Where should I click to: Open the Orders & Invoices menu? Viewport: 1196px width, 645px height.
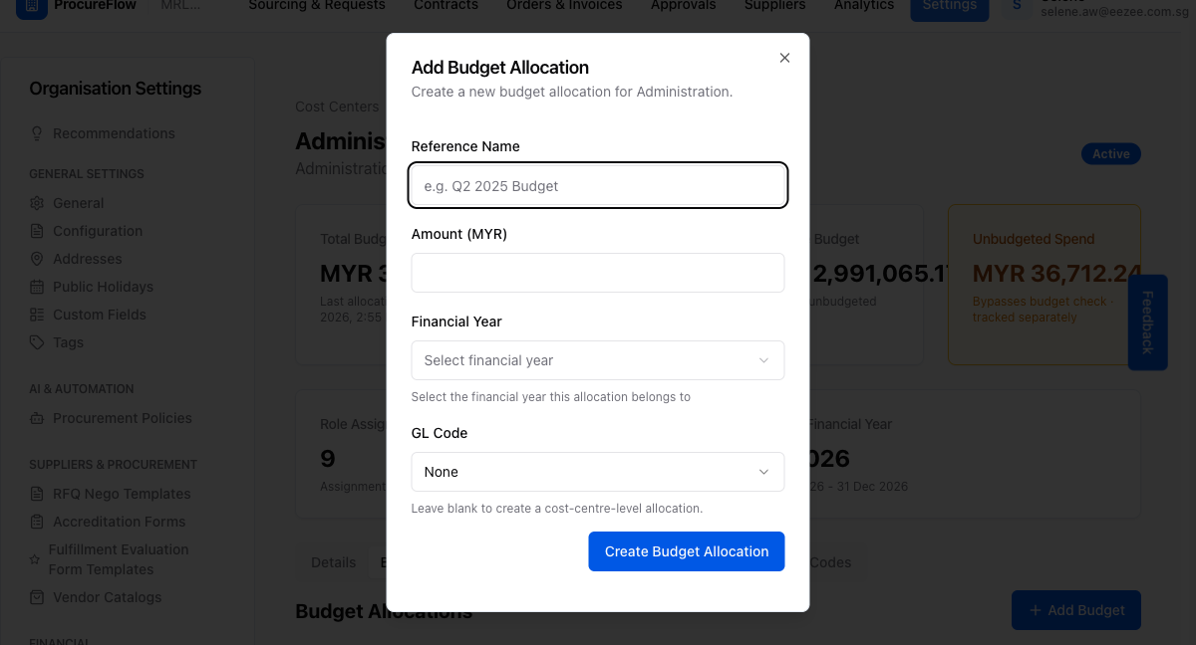click(x=564, y=6)
